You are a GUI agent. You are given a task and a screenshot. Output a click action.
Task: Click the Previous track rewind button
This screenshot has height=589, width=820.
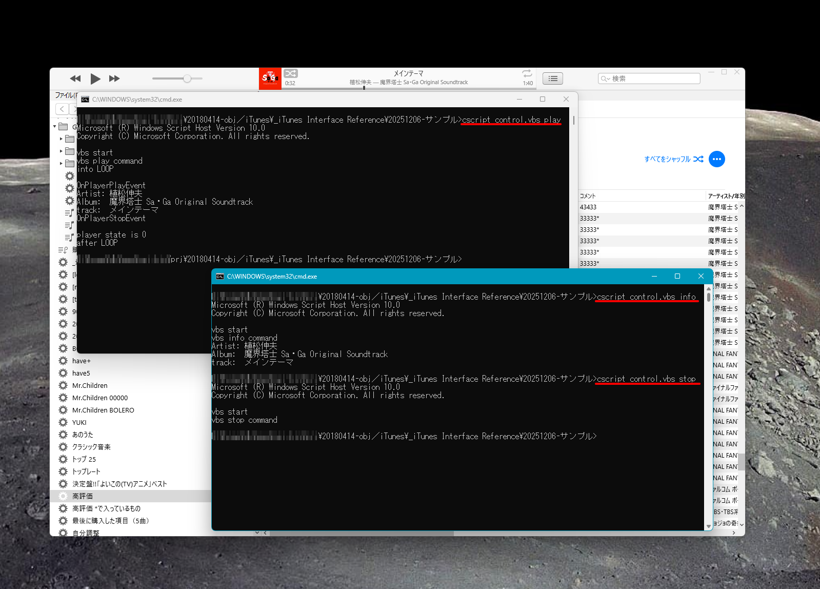(75, 78)
